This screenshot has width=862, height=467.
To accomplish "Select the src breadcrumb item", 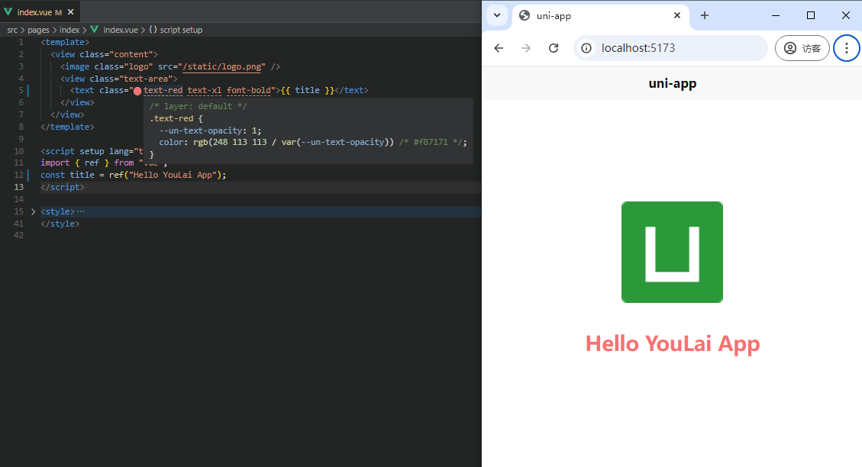I will [12, 30].
